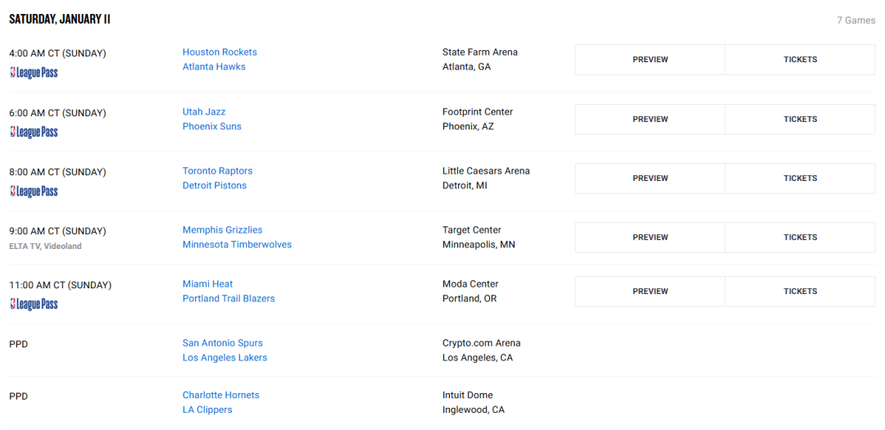
Task: Select the LA Clippers link
Action: coord(207,410)
